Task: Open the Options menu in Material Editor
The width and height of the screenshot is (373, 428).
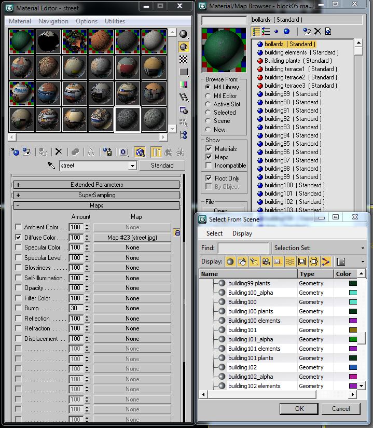Action: click(x=87, y=21)
